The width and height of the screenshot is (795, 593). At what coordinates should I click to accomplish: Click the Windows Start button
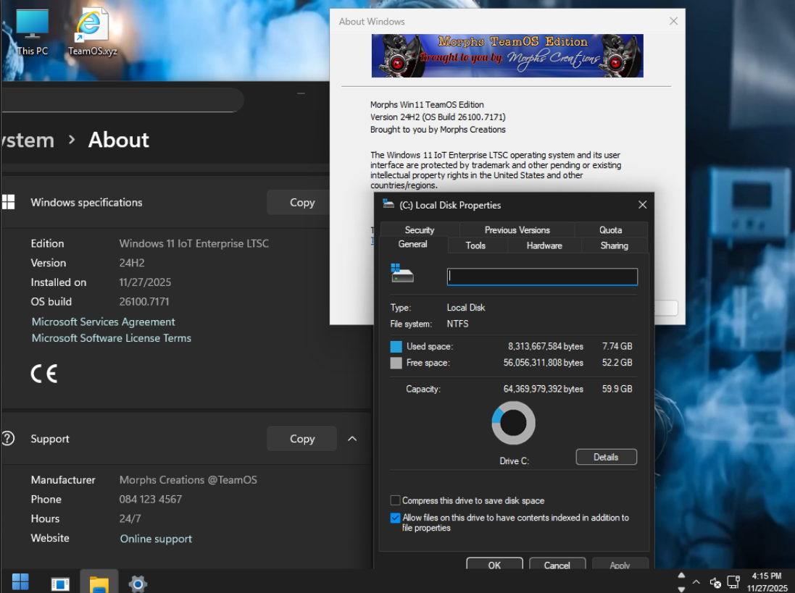point(20,581)
